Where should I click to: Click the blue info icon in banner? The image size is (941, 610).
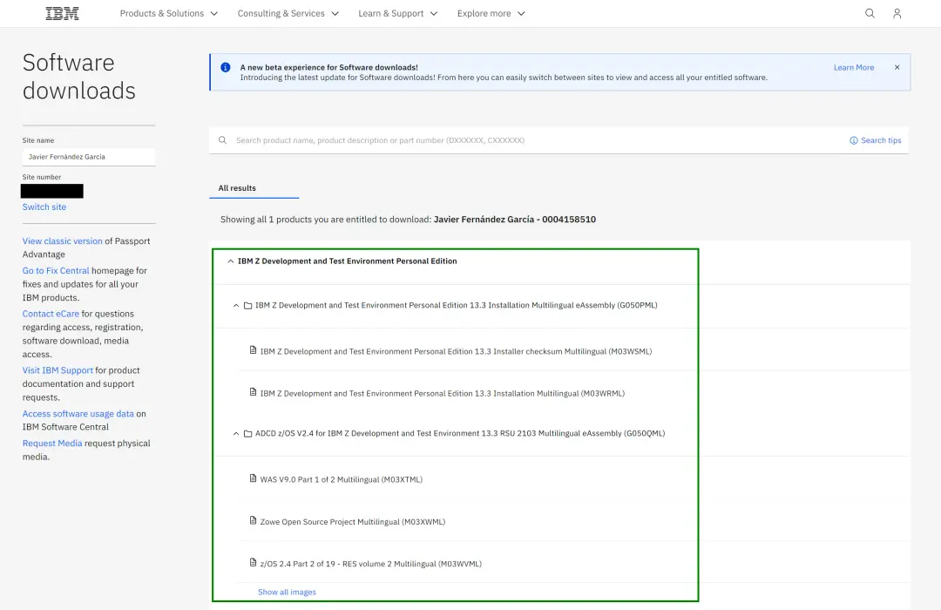pyautogui.click(x=226, y=67)
